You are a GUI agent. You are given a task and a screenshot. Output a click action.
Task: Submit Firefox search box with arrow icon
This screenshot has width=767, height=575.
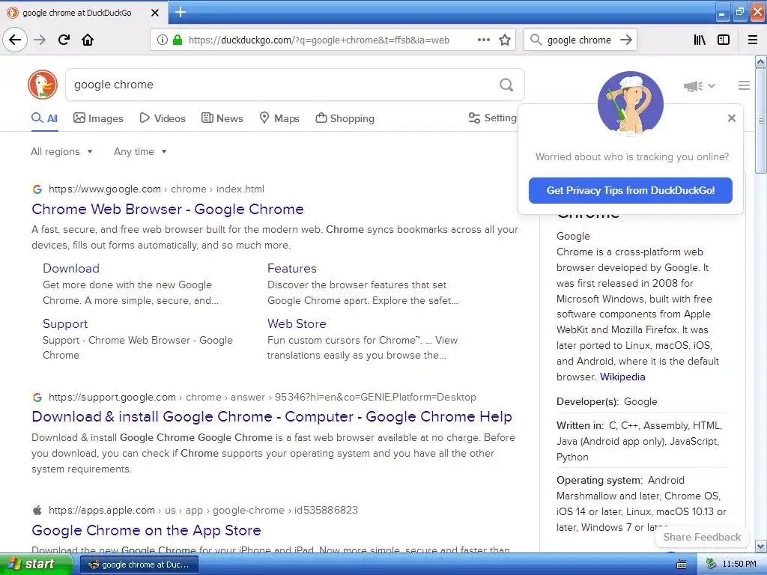[626, 40]
